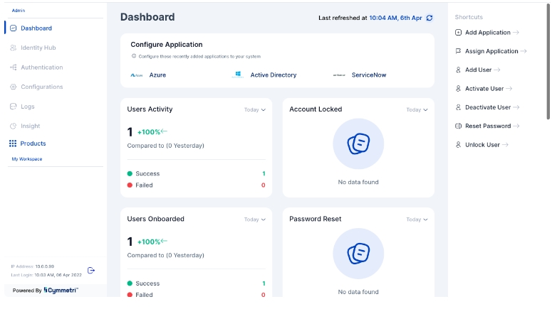Click the Azure logo icon
This screenshot has width=552, height=314.
point(137,75)
